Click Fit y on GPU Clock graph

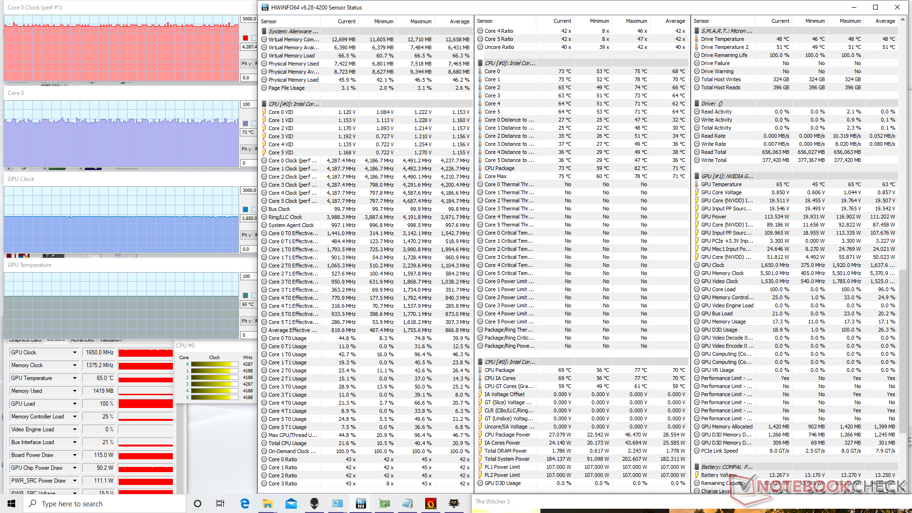click(x=246, y=235)
